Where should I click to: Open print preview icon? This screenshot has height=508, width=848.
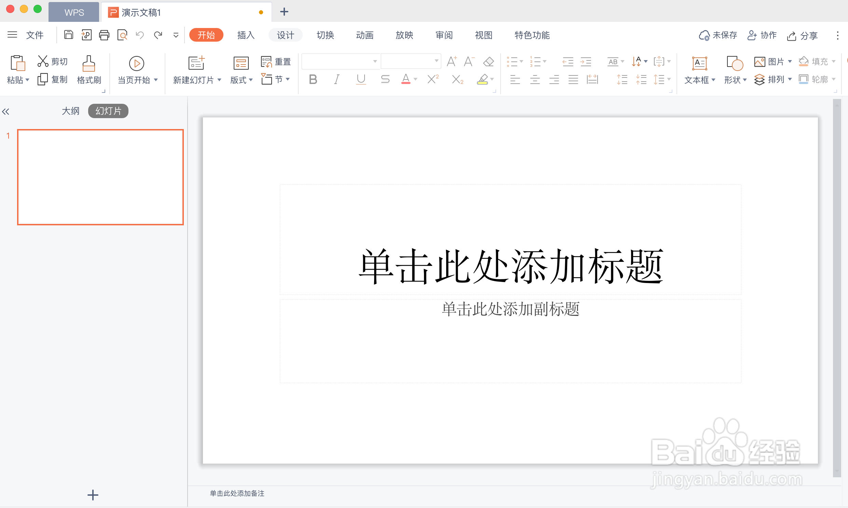[x=122, y=35]
